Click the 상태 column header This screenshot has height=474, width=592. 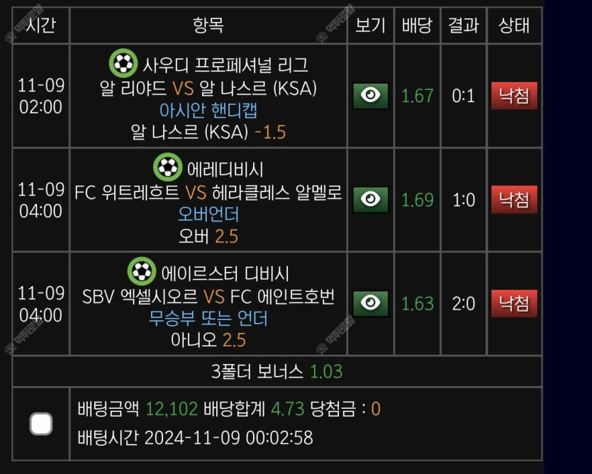(x=514, y=26)
